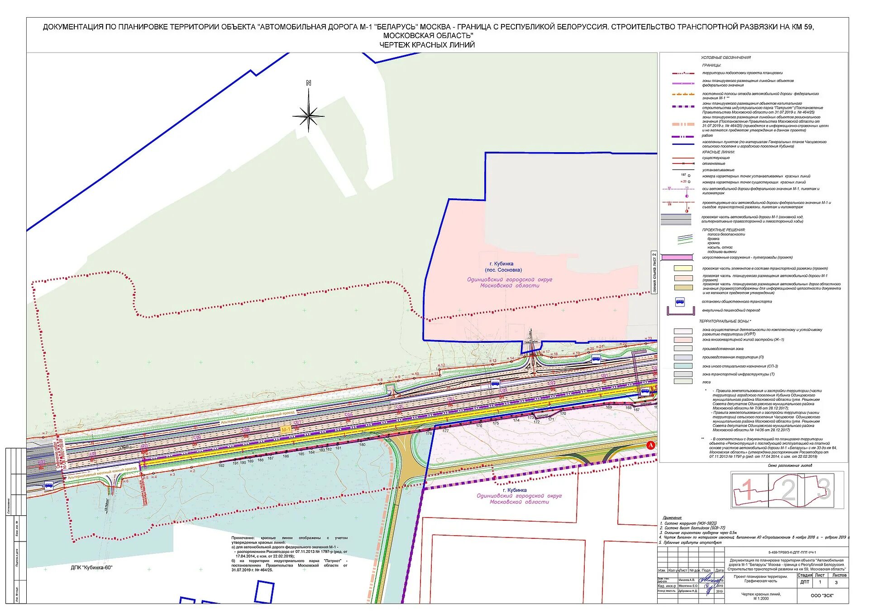The height and width of the screenshot is (614, 869).
Task: Click the 'КРАСНЫЕ ЛИНИИ:' legend subheading
Action: click(x=718, y=152)
